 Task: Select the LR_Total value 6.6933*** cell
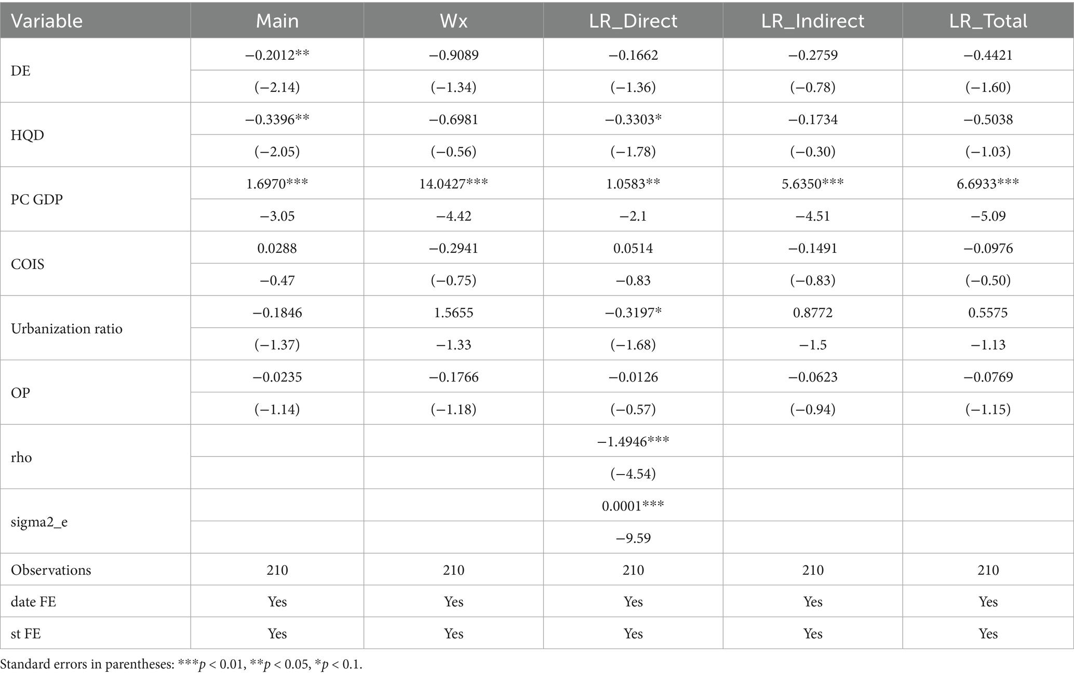(988, 183)
